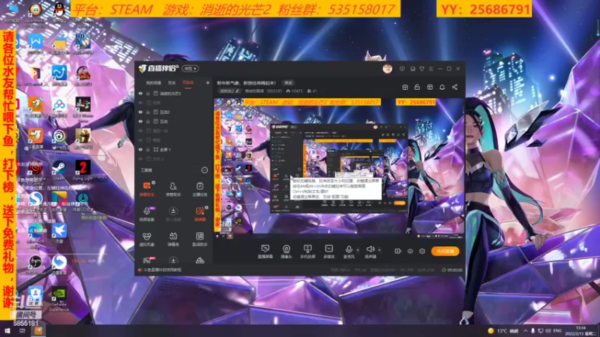
Task: Toggle lock on 互动2 source
Action: [148, 112]
